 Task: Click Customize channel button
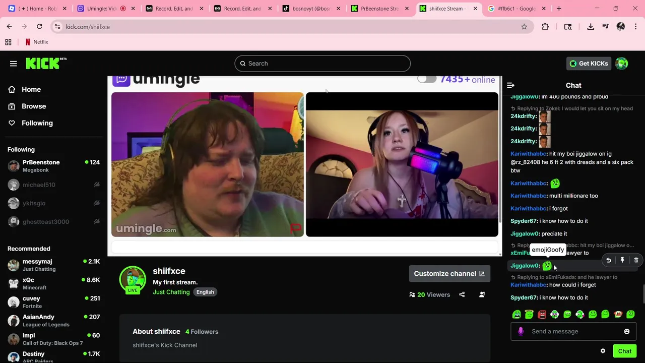(x=449, y=274)
